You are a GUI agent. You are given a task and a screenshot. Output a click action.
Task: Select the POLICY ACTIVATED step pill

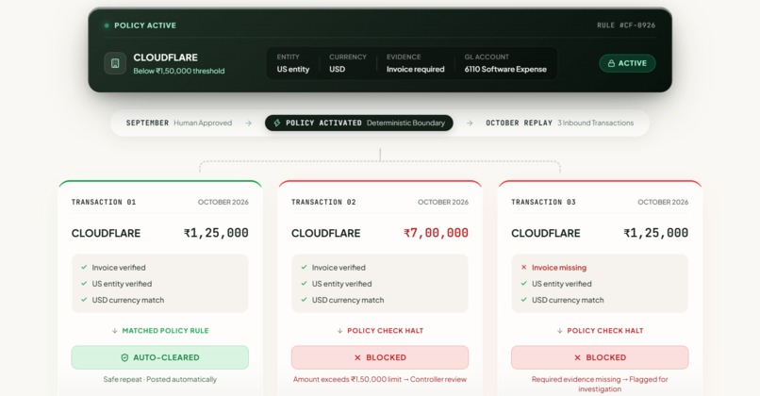click(x=358, y=124)
